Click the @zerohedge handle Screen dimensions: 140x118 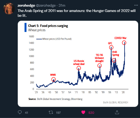click(x=46, y=6)
